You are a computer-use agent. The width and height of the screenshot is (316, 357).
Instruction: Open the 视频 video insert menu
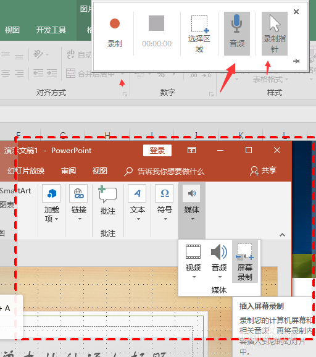(193, 261)
